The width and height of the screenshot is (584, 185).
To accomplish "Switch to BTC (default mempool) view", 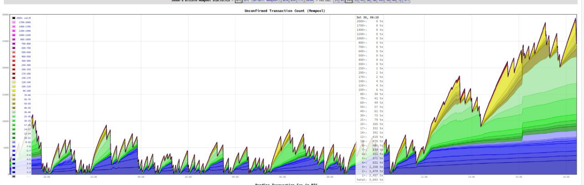I will pos(262,1).
